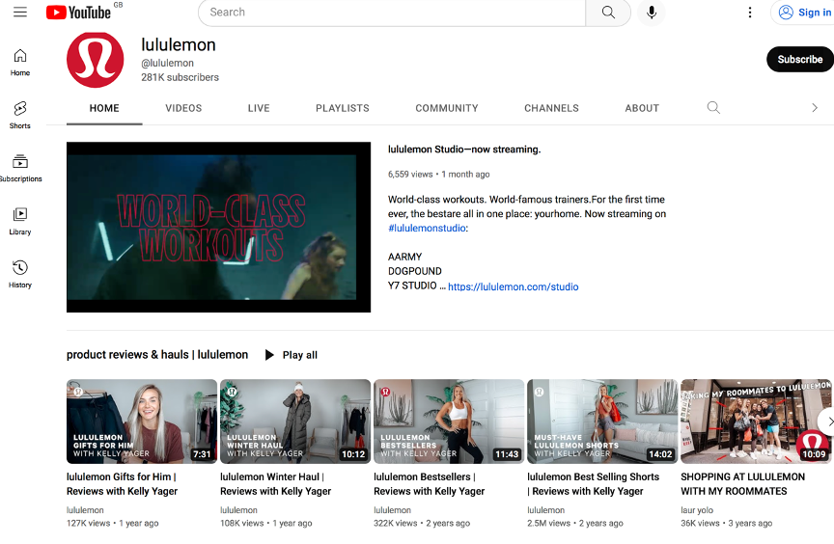The width and height of the screenshot is (834, 544).
Task: Click Play all for the playlist
Action: pos(291,355)
